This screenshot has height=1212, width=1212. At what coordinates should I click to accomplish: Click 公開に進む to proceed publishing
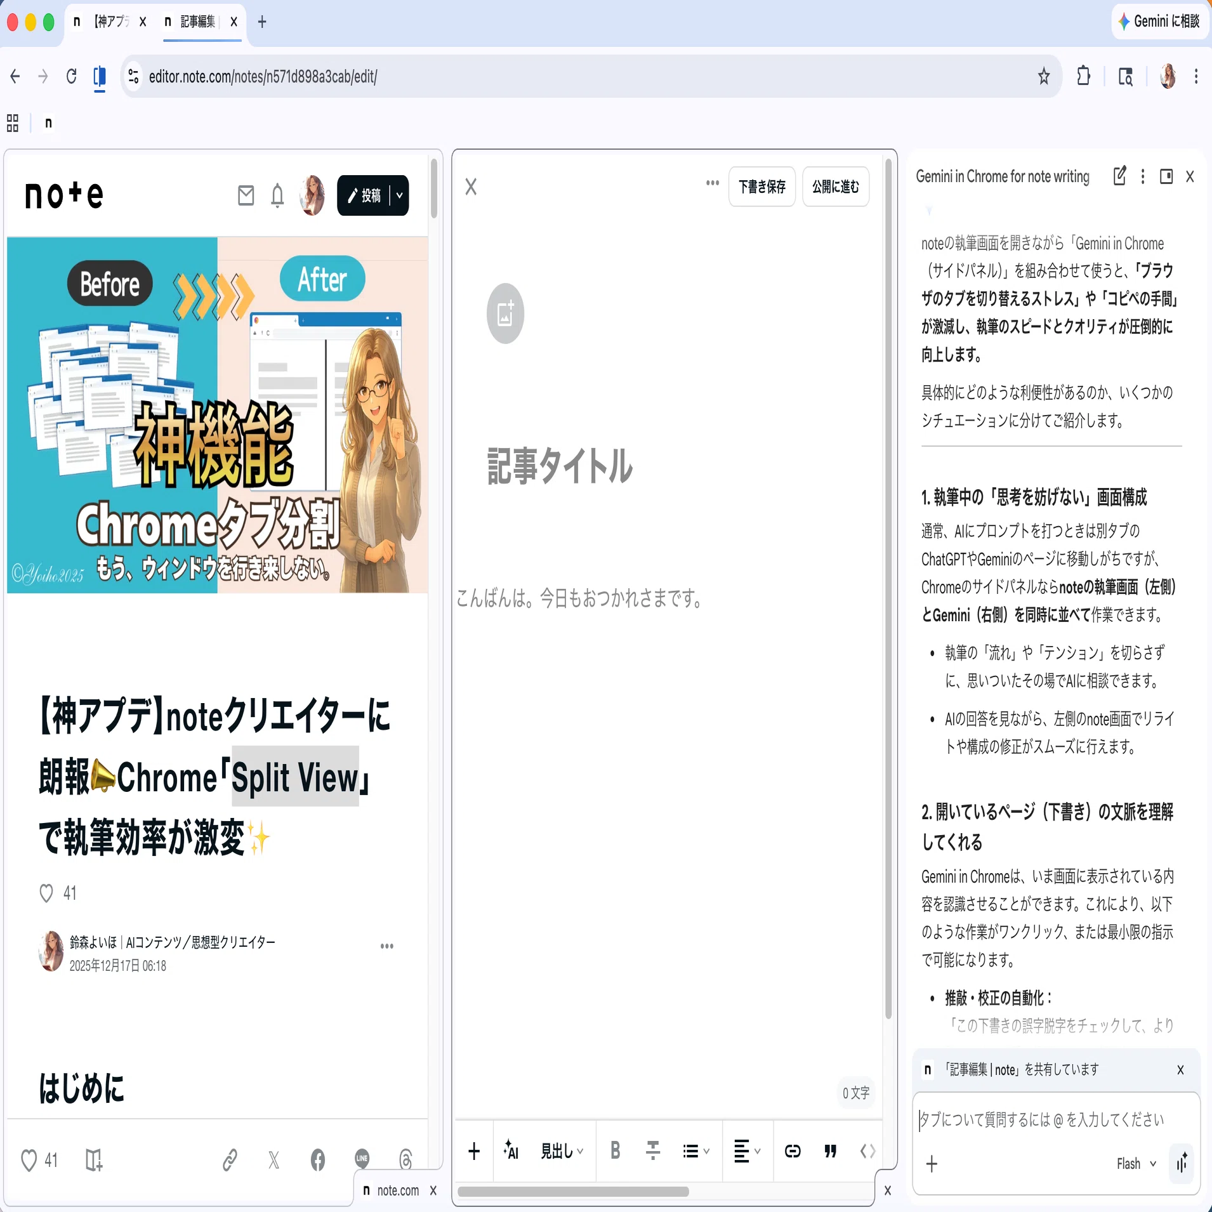pyautogui.click(x=836, y=187)
